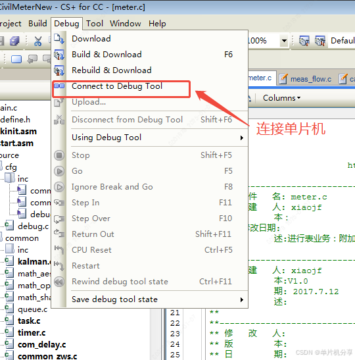This screenshot has height=360, width=355.
Task: Click the queue.c file icon
Action: tap(9, 309)
